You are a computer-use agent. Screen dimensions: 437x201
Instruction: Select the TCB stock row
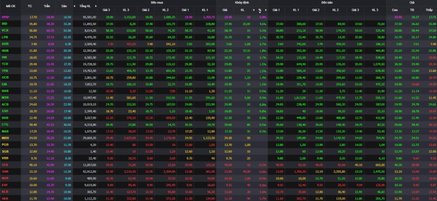(218, 64)
